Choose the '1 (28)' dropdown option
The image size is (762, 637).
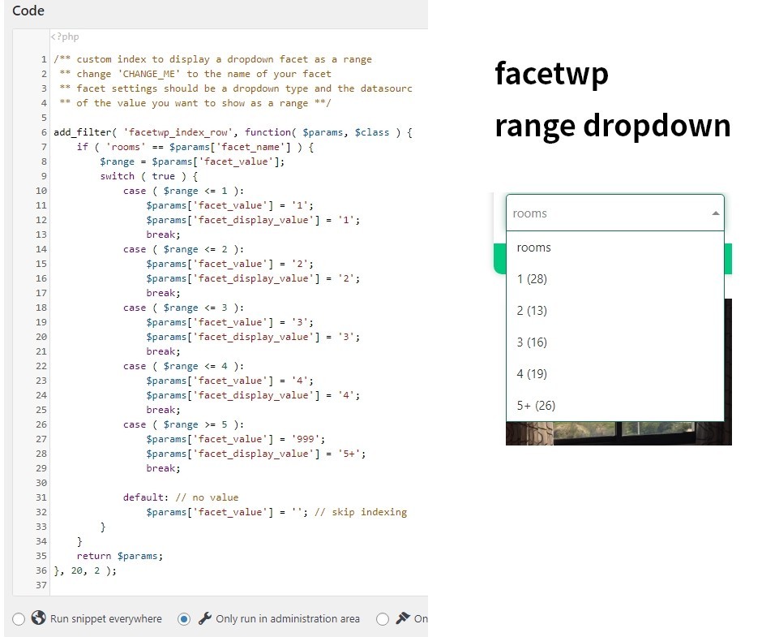pos(614,279)
